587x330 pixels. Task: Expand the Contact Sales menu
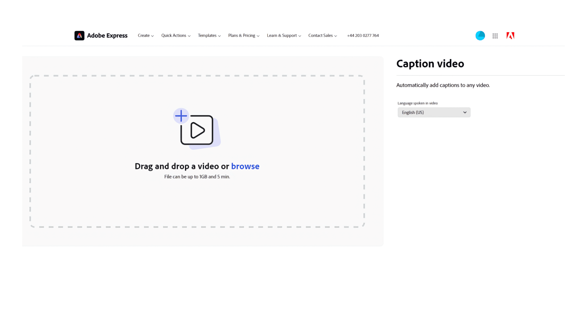point(320,36)
